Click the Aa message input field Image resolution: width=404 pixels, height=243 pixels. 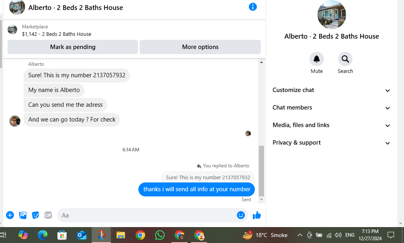(x=147, y=215)
